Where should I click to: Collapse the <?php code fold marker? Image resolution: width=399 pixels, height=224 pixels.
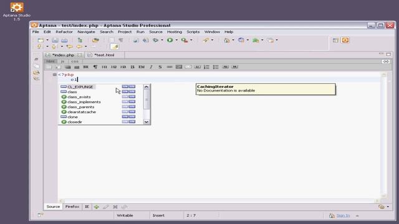[x=54, y=75]
